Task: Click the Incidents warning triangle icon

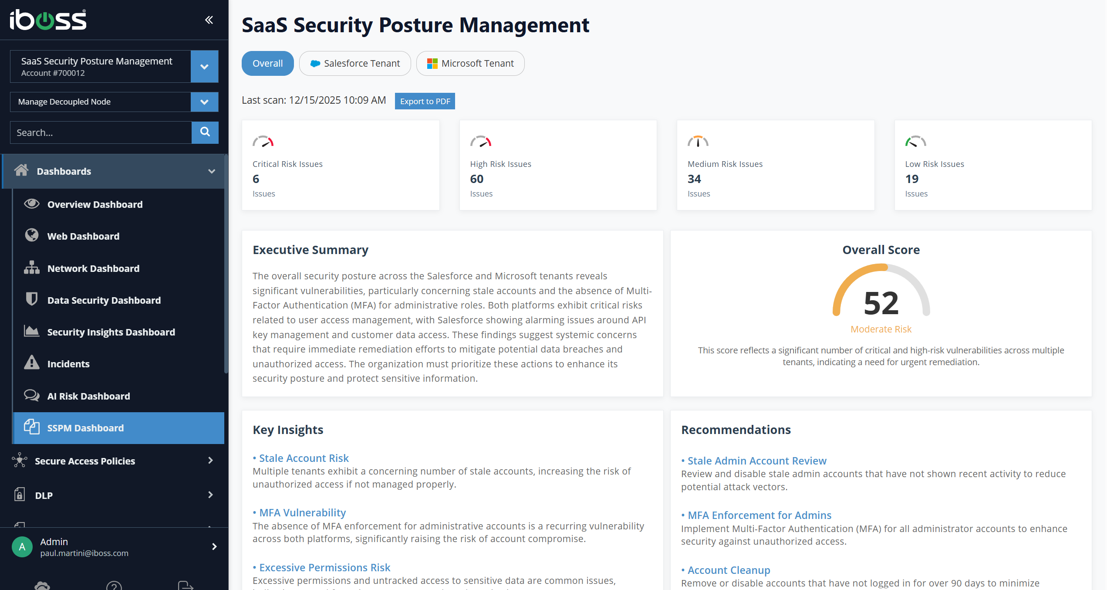Action: (31, 363)
